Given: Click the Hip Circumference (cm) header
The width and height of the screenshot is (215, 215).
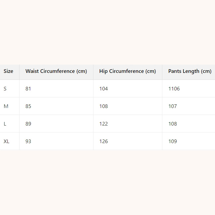Looking at the screenshot, I should pos(128,71).
